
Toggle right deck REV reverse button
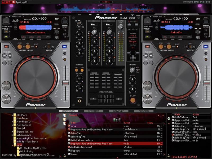147,47
